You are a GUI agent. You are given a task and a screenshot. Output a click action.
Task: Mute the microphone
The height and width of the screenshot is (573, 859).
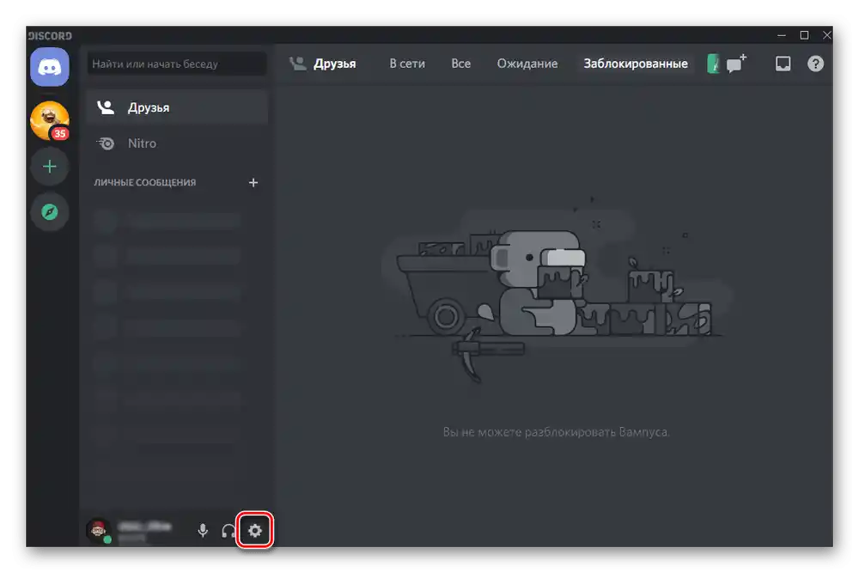(203, 530)
